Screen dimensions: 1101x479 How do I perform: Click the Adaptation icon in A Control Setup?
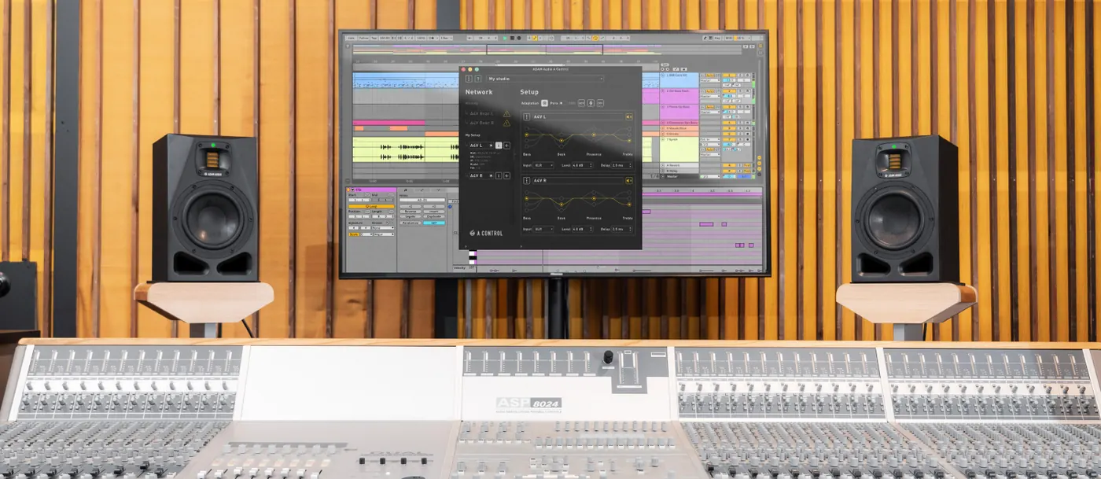[545, 103]
